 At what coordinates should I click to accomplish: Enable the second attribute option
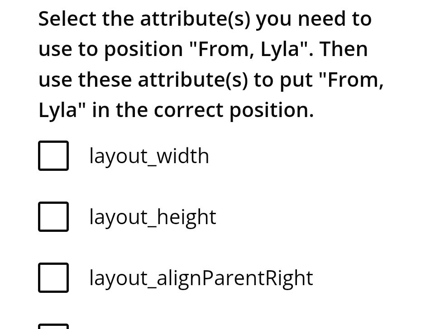53,217
